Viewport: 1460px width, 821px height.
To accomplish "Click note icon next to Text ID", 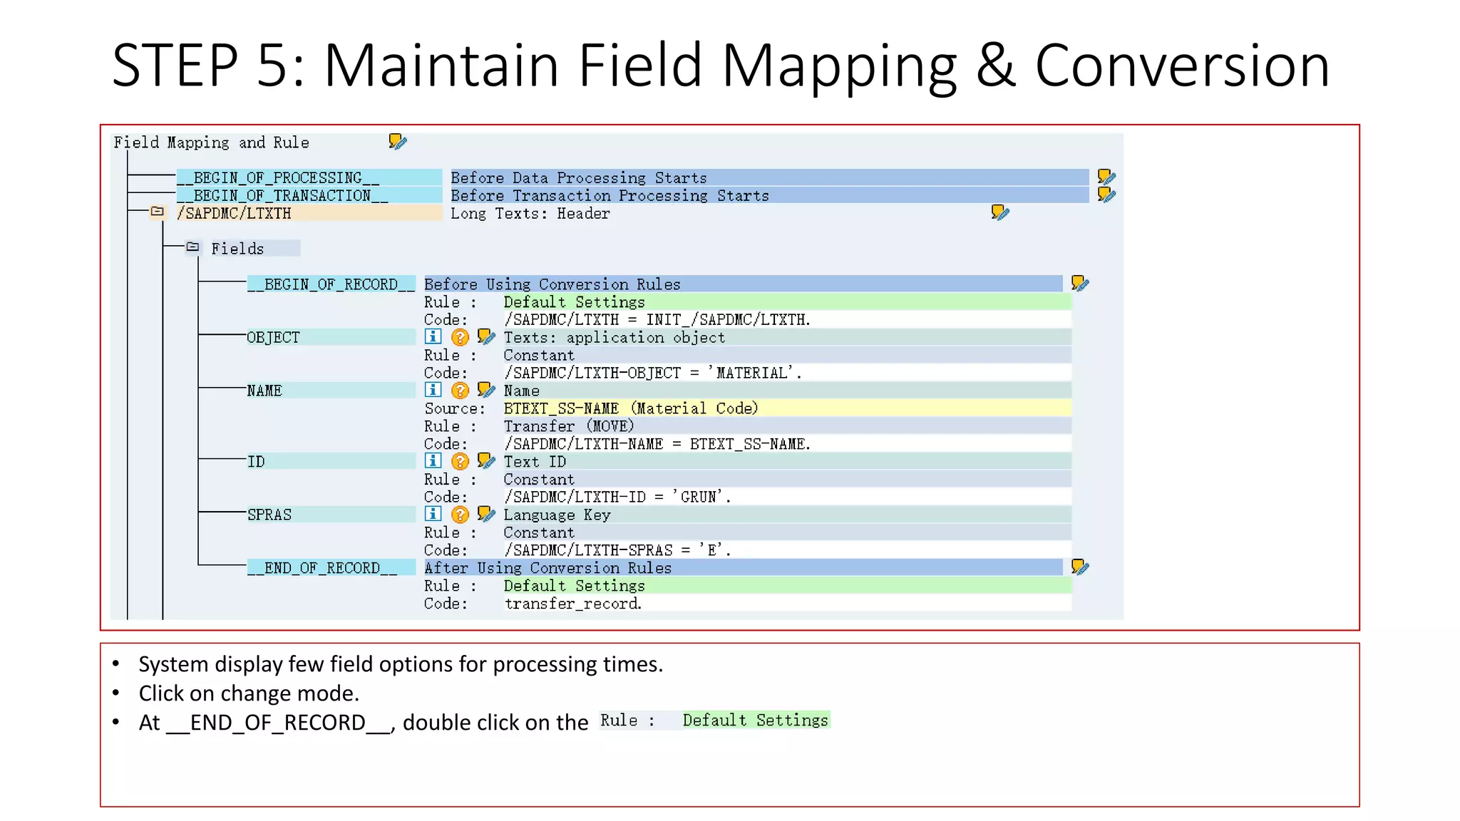I will point(486,461).
